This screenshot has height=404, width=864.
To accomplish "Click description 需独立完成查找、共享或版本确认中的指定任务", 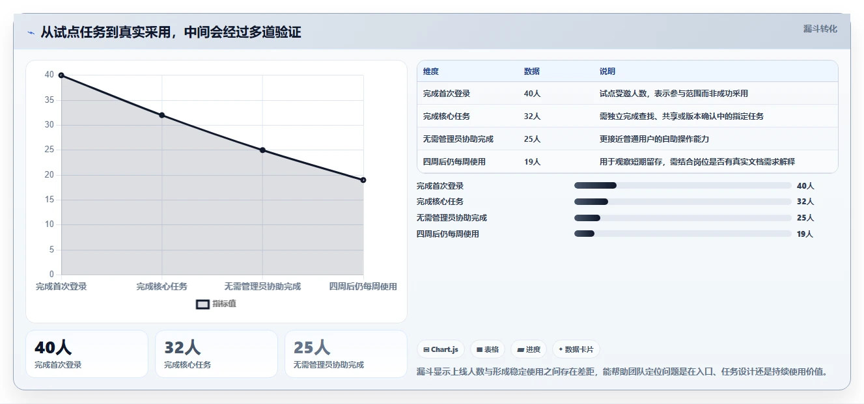I will [x=682, y=116].
